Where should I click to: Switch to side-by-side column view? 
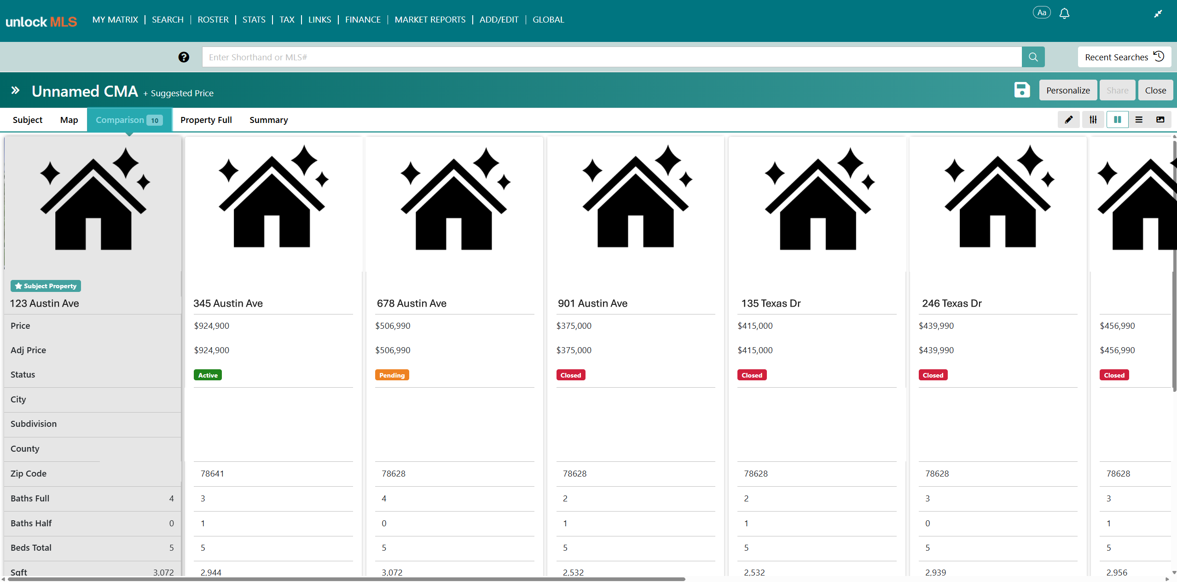pyautogui.click(x=1117, y=120)
